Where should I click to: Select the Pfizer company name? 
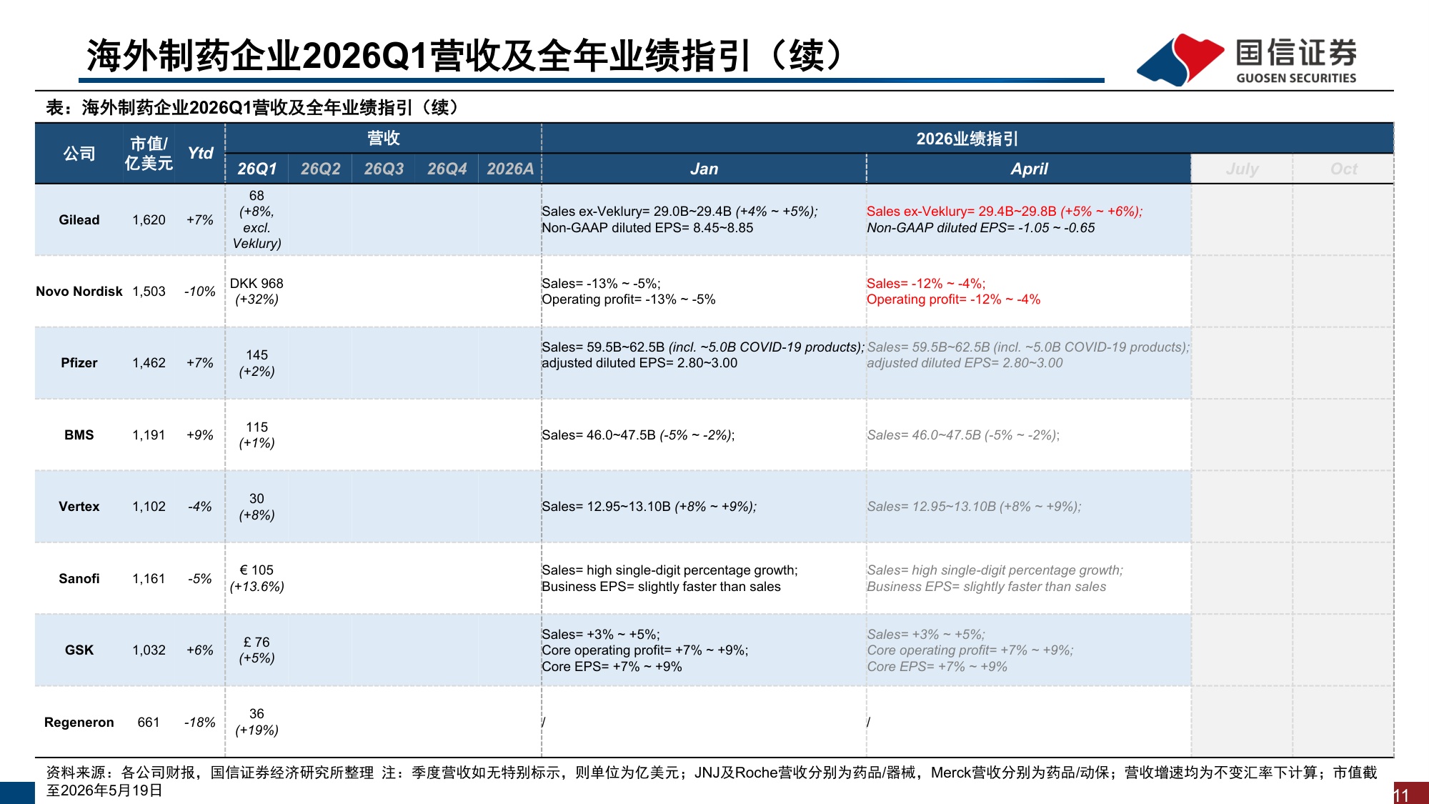(x=79, y=362)
